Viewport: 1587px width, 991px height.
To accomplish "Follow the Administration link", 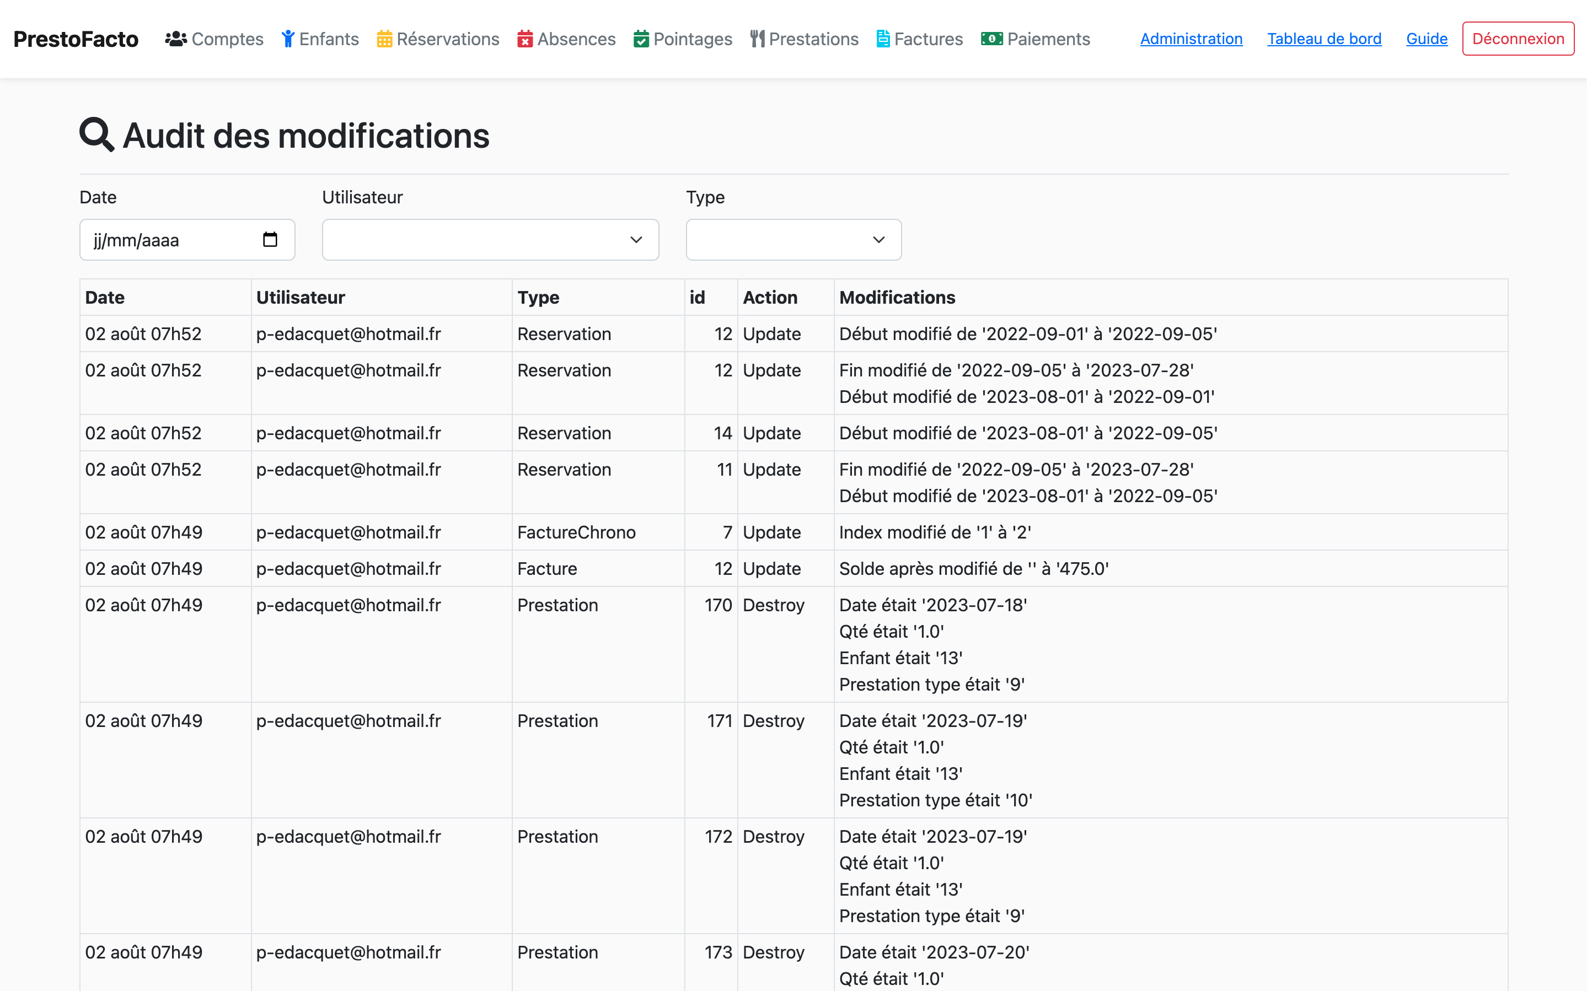I will [1191, 39].
